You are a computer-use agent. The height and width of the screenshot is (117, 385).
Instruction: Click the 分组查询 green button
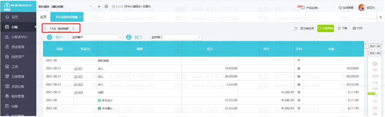[x=325, y=28]
